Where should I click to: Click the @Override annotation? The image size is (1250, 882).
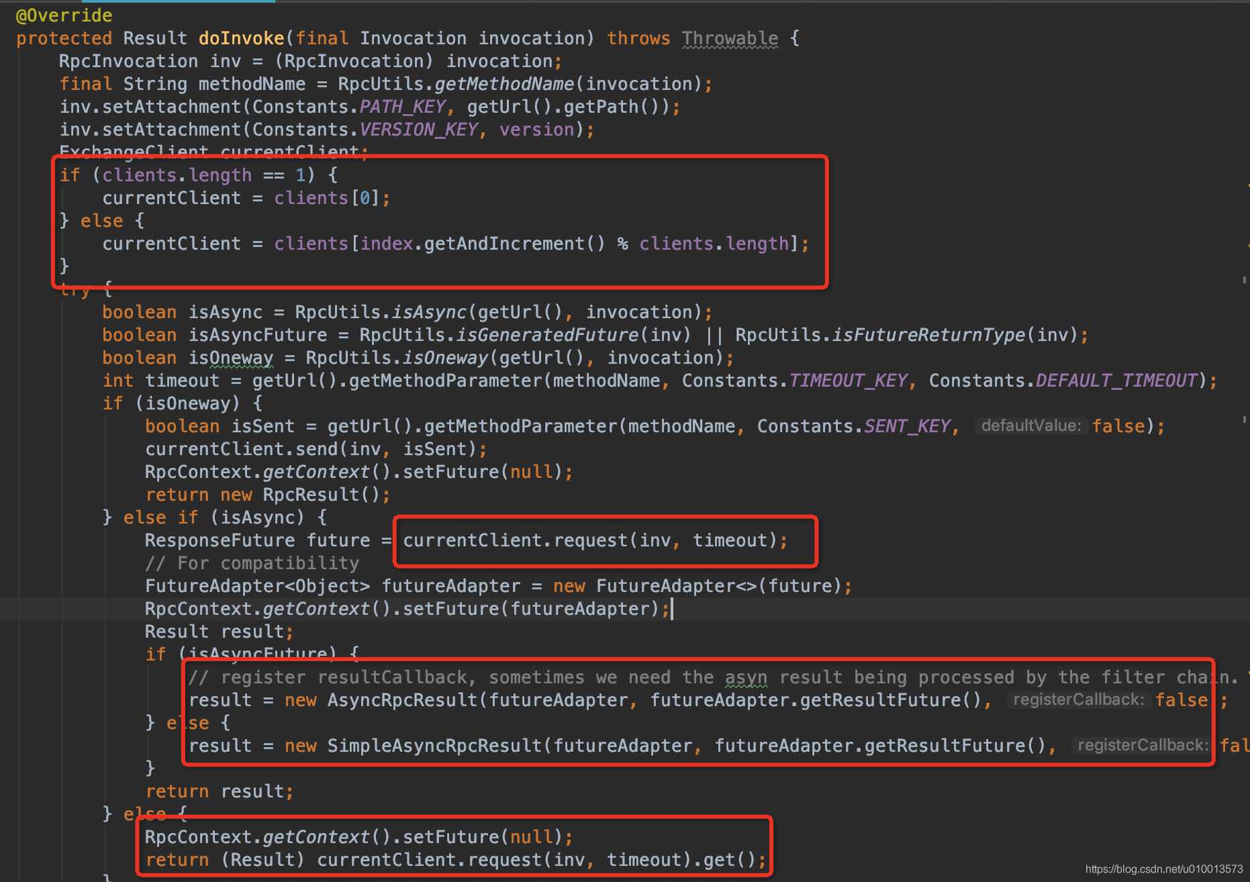click(x=64, y=15)
